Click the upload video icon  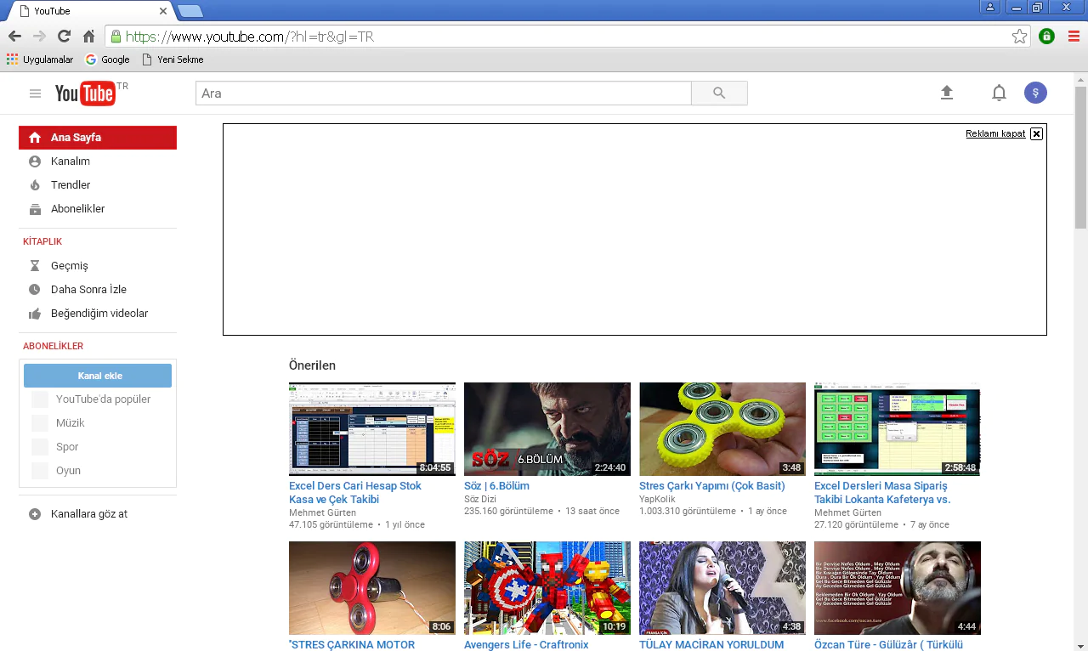click(x=947, y=93)
